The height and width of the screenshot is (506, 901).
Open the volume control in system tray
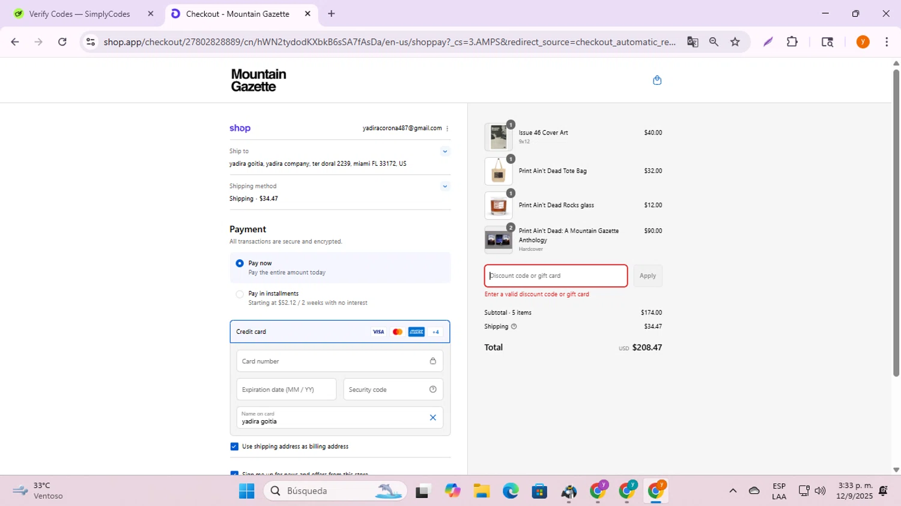coord(820,491)
